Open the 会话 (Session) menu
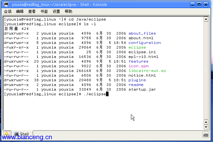Viewport: 213px width, 142px height. point(7,12)
